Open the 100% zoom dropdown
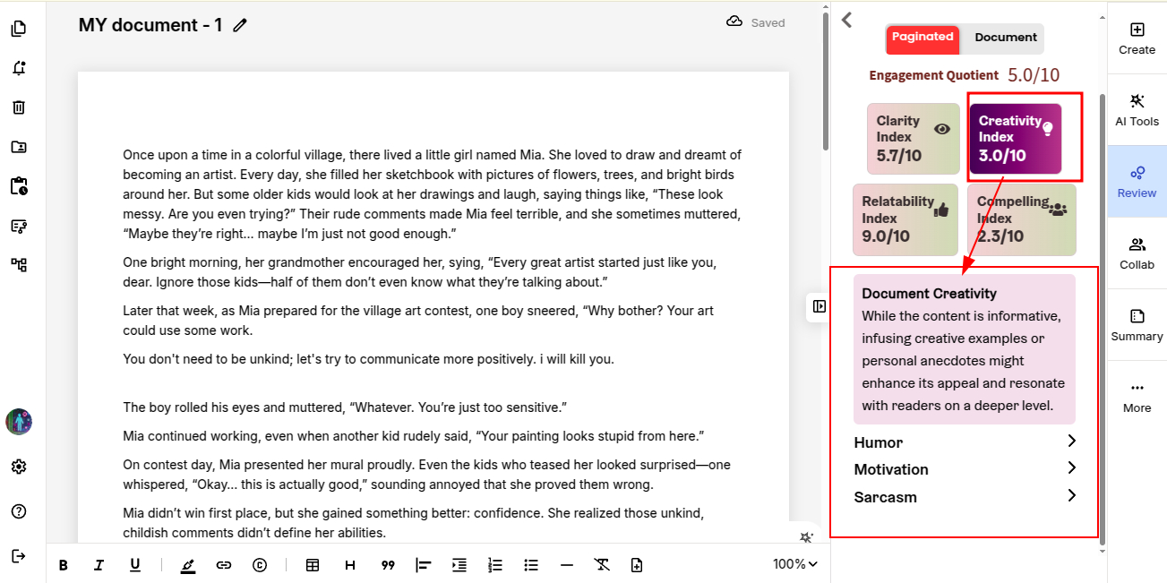Screen dimensions: 1167x583 [x=795, y=564]
